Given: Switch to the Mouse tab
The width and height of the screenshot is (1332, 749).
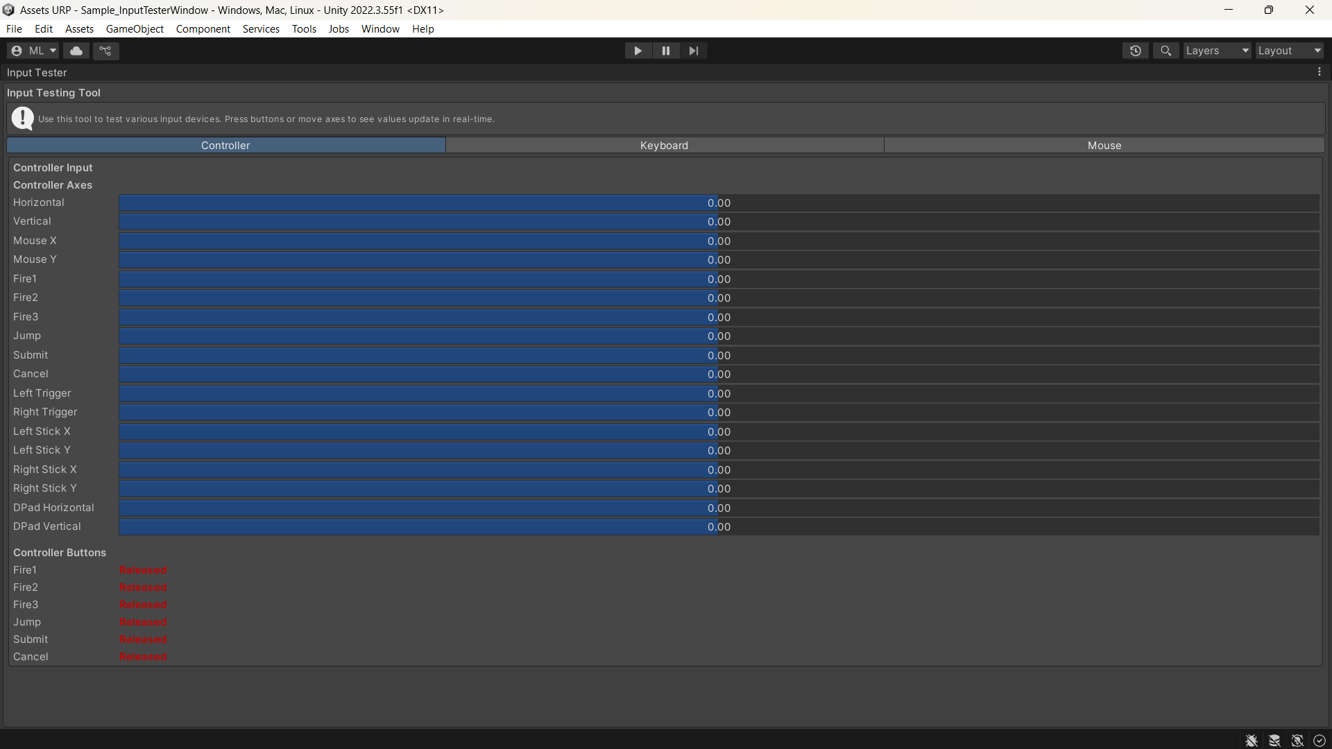Looking at the screenshot, I should pos(1104,146).
